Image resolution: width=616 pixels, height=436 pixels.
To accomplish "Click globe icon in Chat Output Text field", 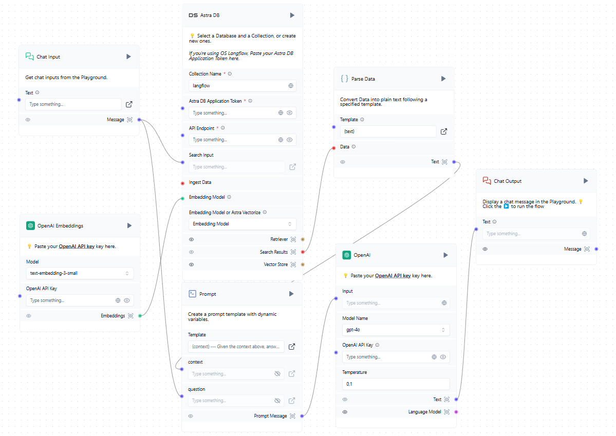I will [584, 234].
